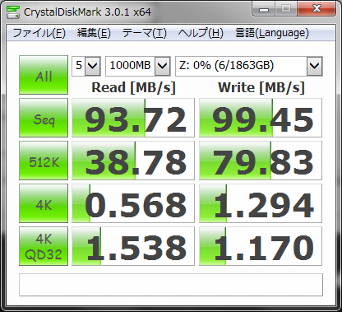Click the Seq write result 99.45
Screen dimensions: 342x312
coord(261,118)
